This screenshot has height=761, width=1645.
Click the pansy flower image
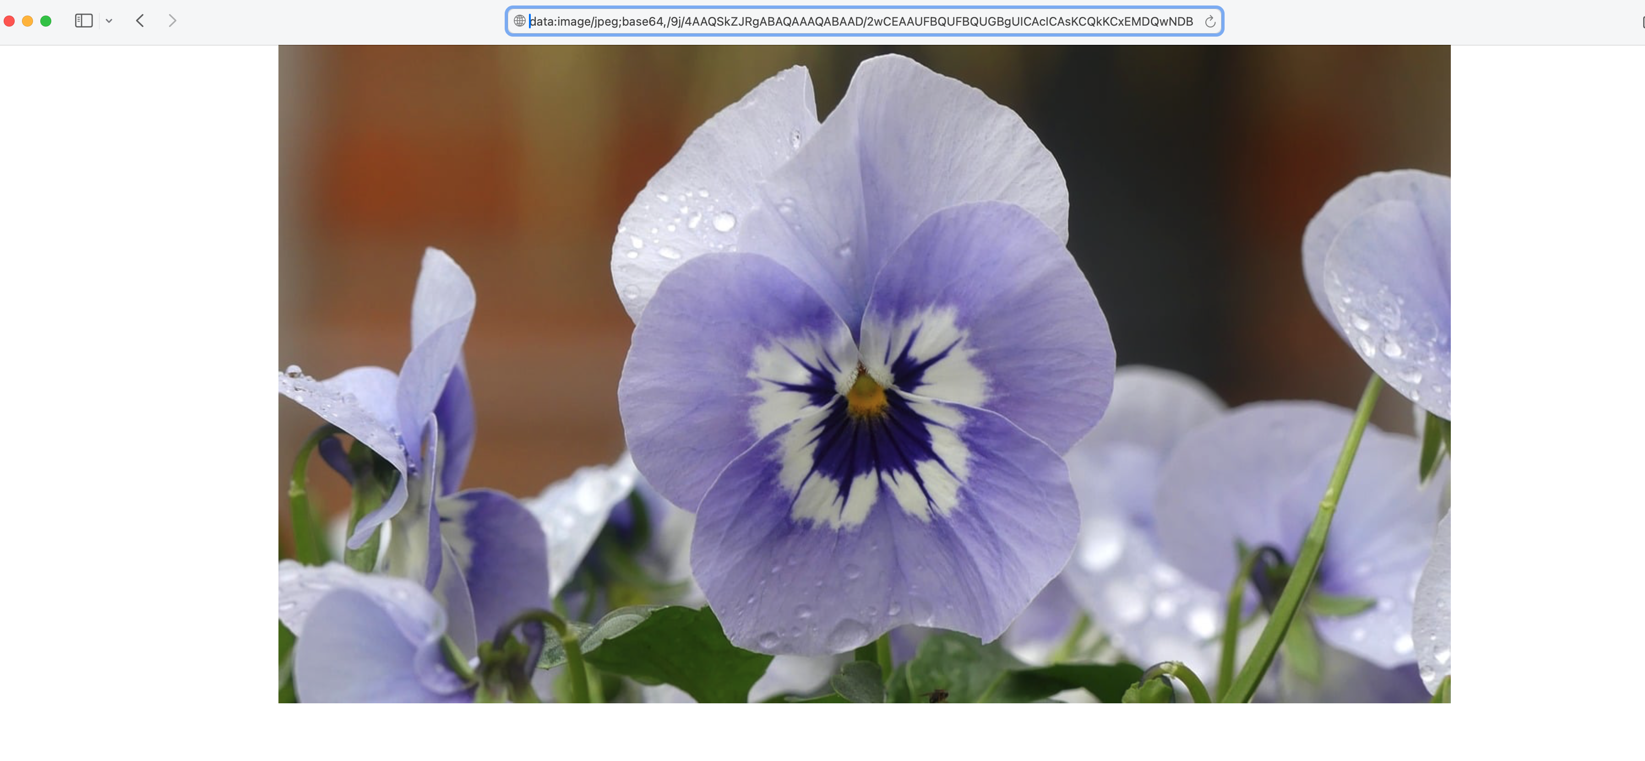click(864, 374)
